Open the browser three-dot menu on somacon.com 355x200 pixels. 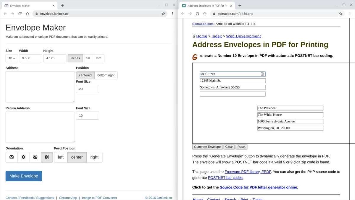[x=350, y=14]
